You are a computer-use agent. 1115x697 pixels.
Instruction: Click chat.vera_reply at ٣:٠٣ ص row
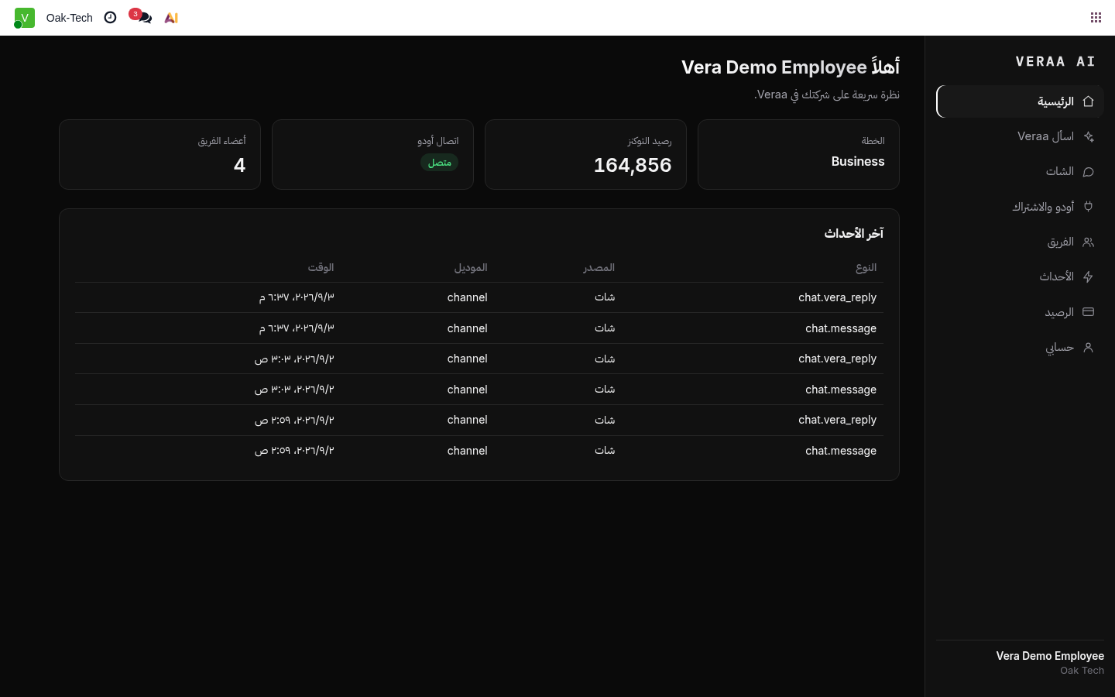pyautogui.click(x=837, y=359)
